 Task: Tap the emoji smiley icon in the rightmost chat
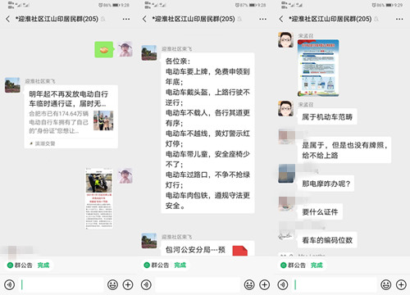coord(386,285)
